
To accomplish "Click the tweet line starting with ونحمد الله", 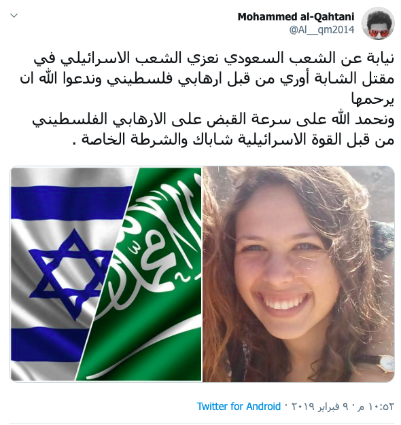I will 213,119.
